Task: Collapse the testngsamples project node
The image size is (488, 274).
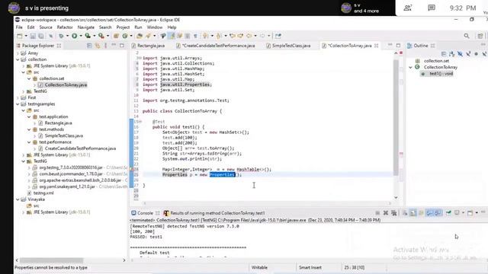Action: tap(18, 104)
